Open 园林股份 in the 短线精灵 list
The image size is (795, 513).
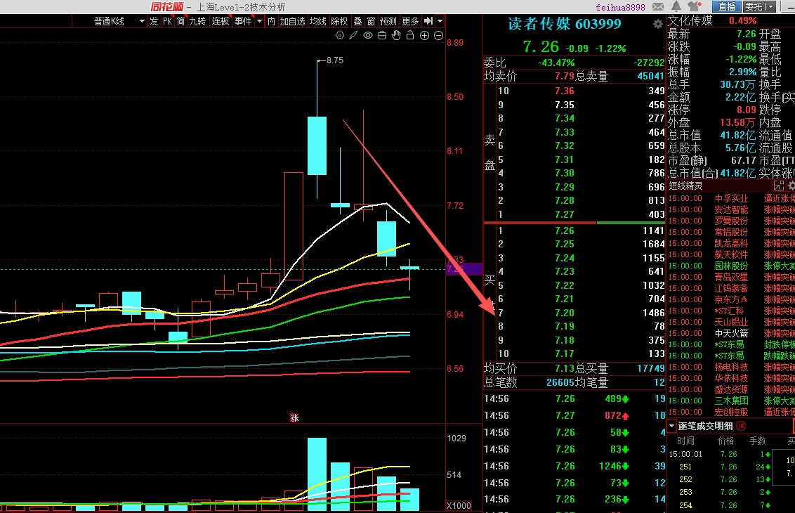pyautogui.click(x=731, y=266)
